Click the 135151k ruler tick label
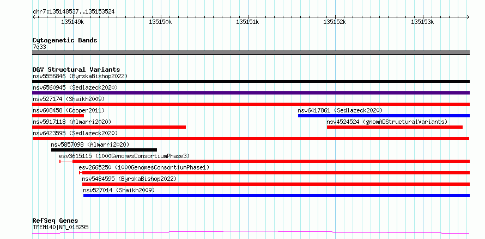This screenshot has width=485, height=239. point(247,22)
